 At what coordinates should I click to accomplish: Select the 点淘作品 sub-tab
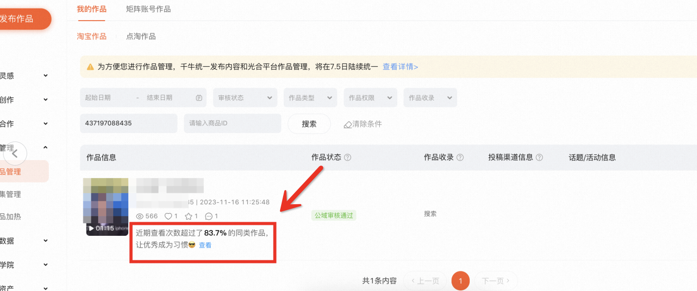[x=141, y=36]
